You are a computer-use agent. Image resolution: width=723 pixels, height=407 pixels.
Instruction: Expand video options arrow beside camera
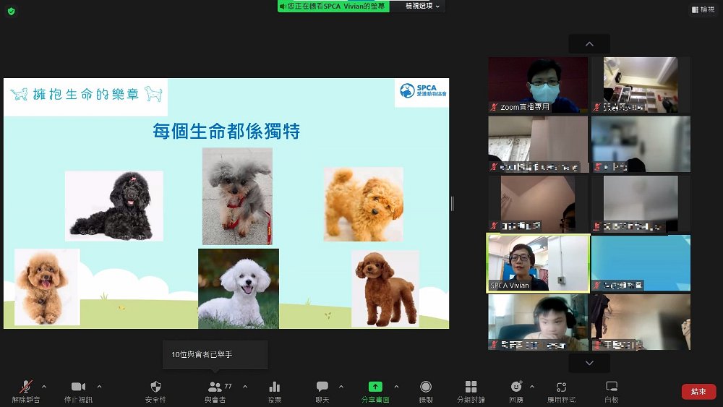pos(99,386)
